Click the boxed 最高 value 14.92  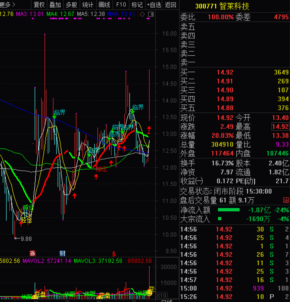(x=280, y=126)
